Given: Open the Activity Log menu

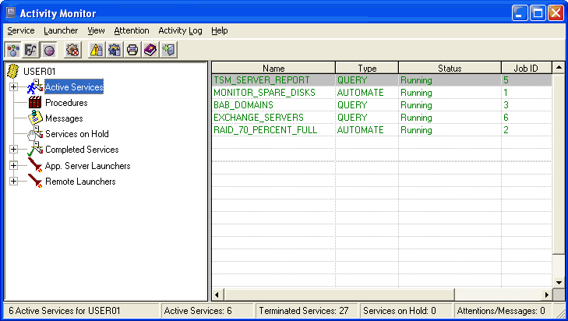Looking at the screenshot, I should [x=180, y=30].
